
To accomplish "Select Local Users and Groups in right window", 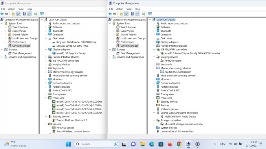I will point(133,38).
